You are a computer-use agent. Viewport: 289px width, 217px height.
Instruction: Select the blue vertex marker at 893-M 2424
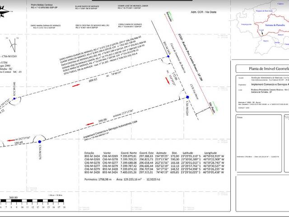click(168, 56)
